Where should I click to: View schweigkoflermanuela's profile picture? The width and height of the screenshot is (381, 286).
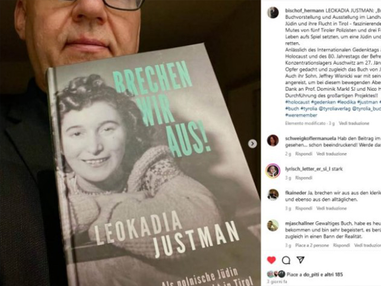tap(273, 140)
